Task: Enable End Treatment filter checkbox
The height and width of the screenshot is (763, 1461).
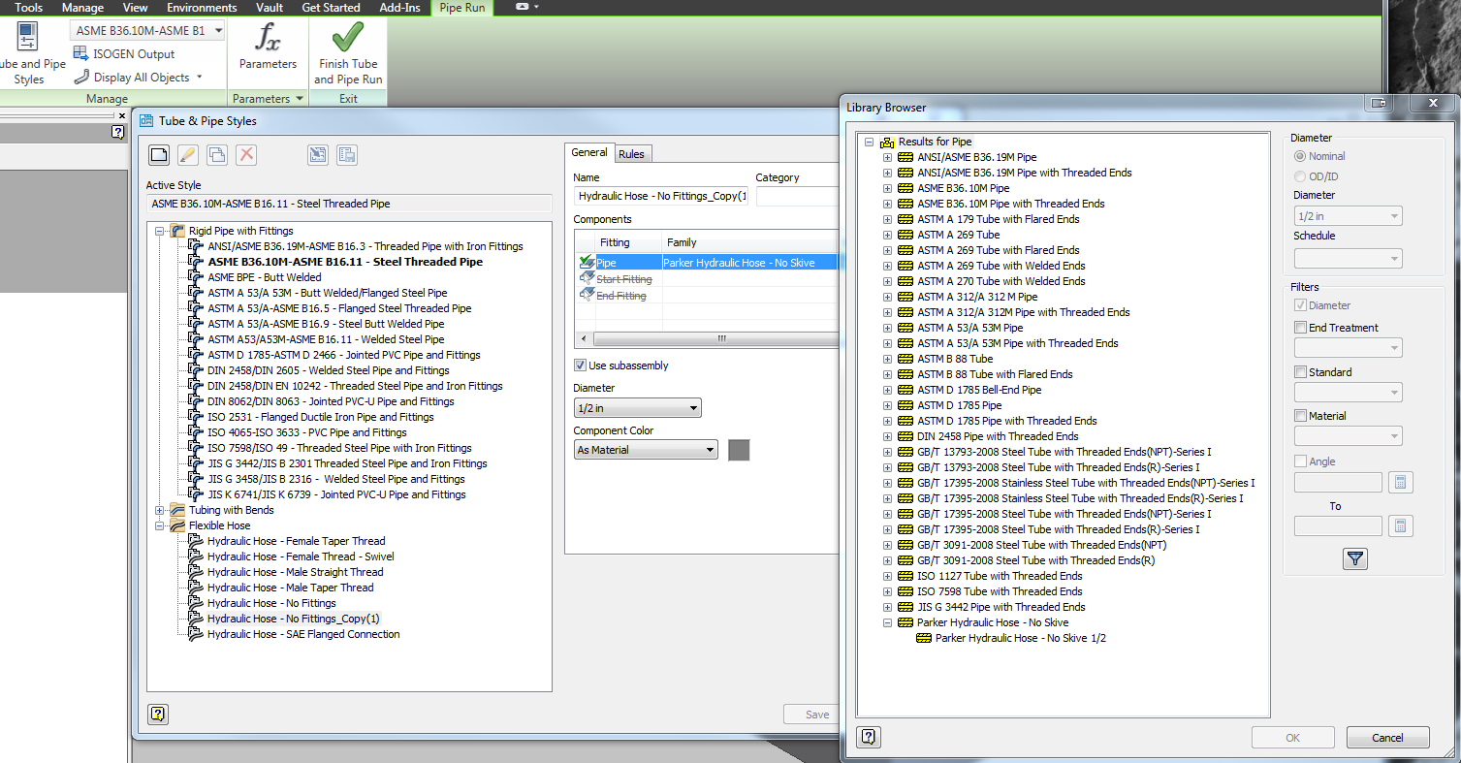Action: pos(1300,328)
